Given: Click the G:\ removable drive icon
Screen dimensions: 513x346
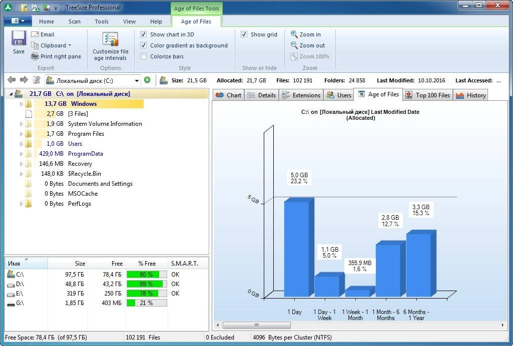Looking at the screenshot, I should point(11,304).
